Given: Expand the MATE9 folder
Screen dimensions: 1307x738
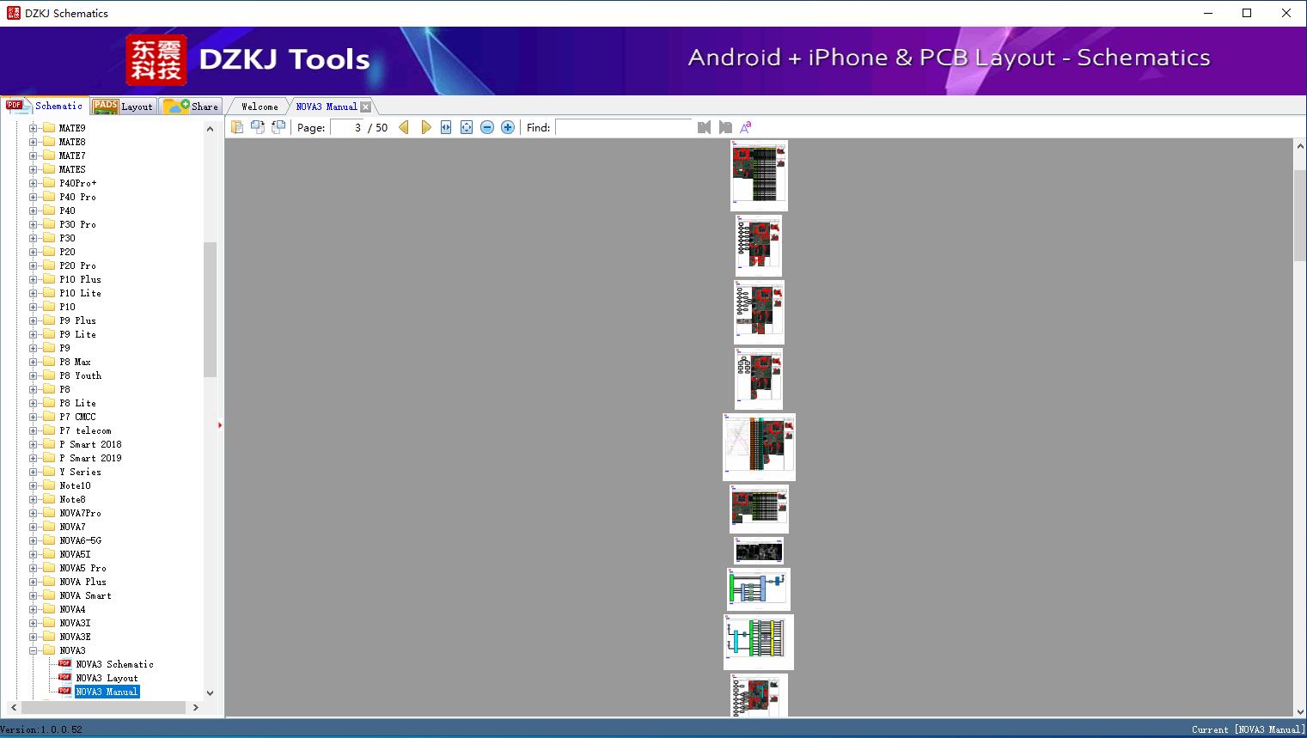Looking at the screenshot, I should [34, 128].
